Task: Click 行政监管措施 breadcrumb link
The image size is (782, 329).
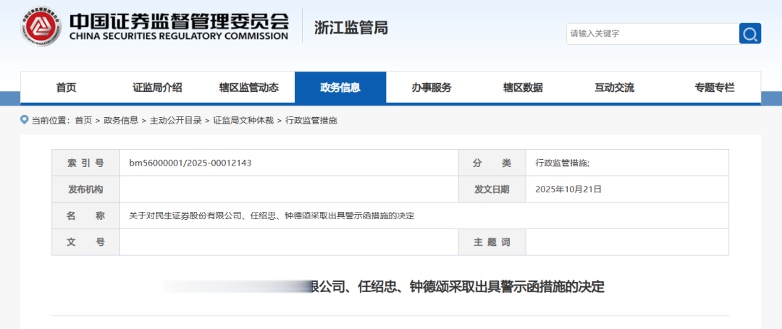Action: [x=311, y=121]
